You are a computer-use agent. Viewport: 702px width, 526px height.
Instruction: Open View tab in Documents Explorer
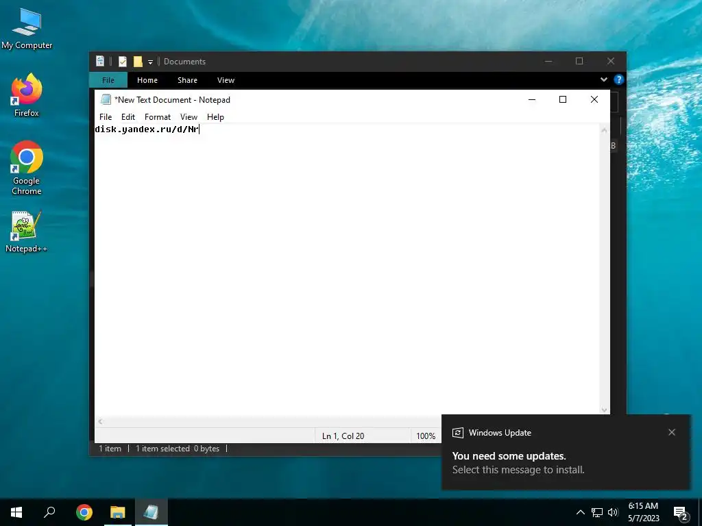click(226, 80)
